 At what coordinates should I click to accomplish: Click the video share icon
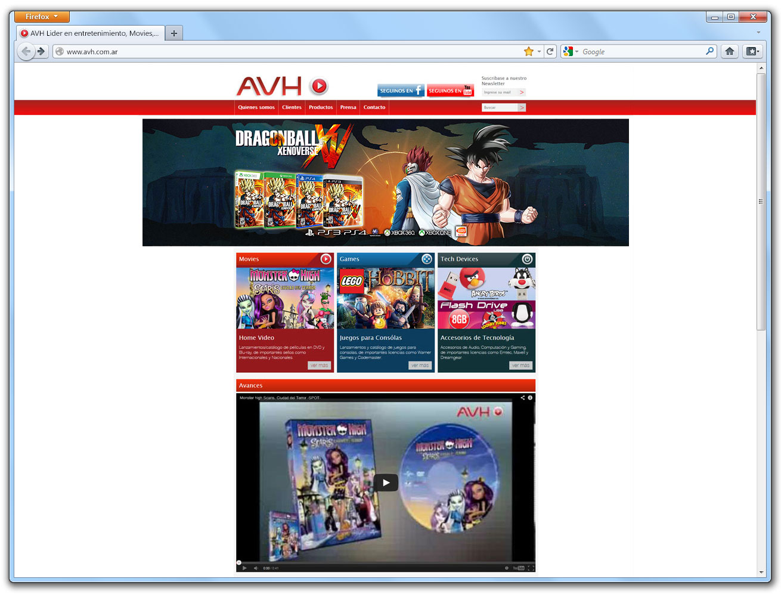(x=523, y=398)
